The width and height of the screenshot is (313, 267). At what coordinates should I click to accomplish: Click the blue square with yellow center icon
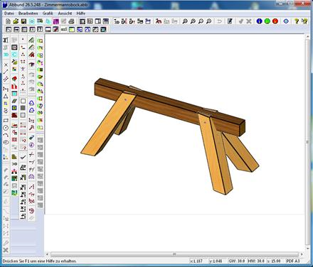pyautogui.click(x=14, y=108)
